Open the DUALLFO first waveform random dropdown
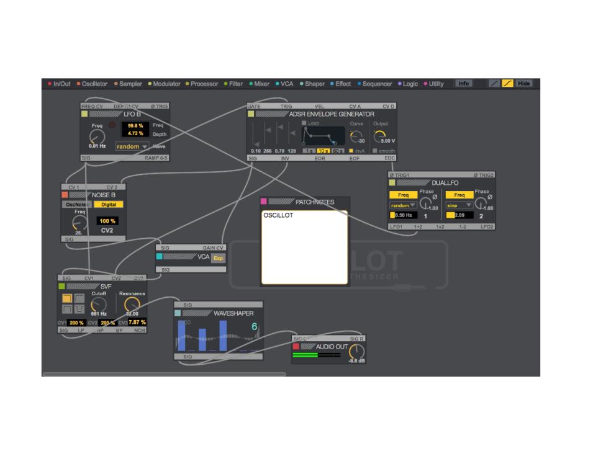Viewport: 601px width, 451px height. [x=402, y=205]
